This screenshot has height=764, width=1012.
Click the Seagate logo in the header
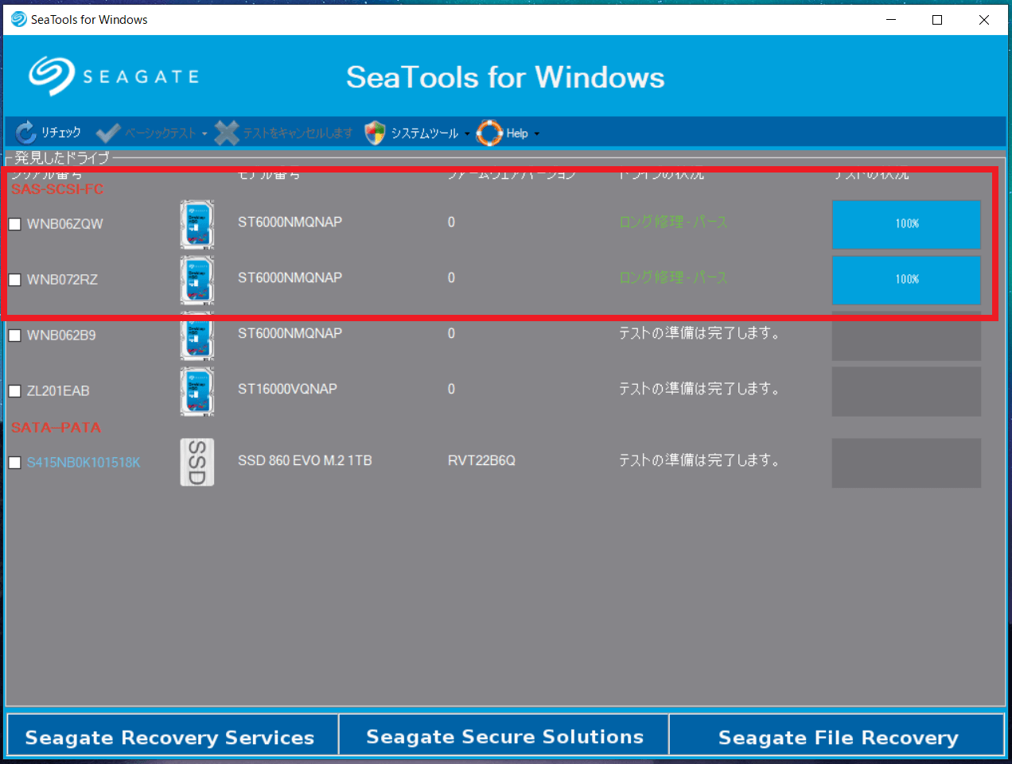[114, 76]
